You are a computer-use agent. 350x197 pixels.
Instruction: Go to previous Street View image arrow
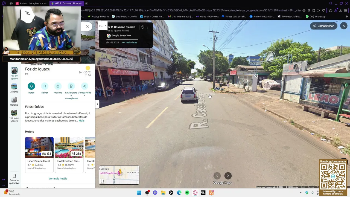217,176
